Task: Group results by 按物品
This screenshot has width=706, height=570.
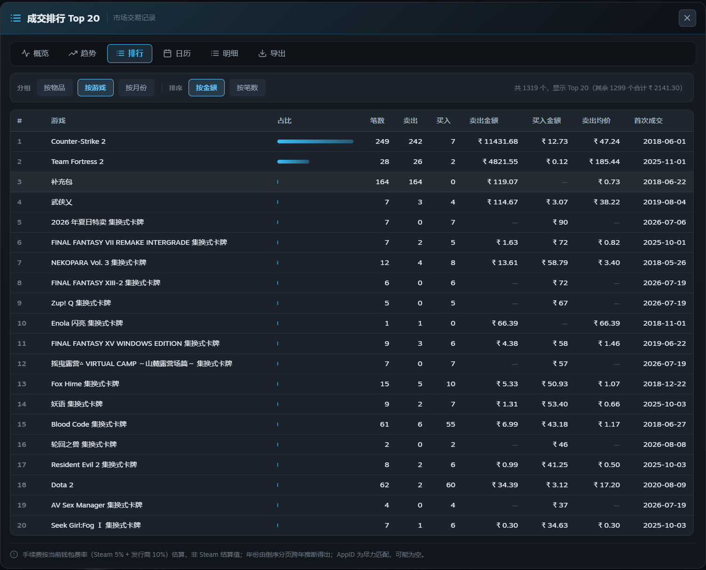Action: [55, 88]
